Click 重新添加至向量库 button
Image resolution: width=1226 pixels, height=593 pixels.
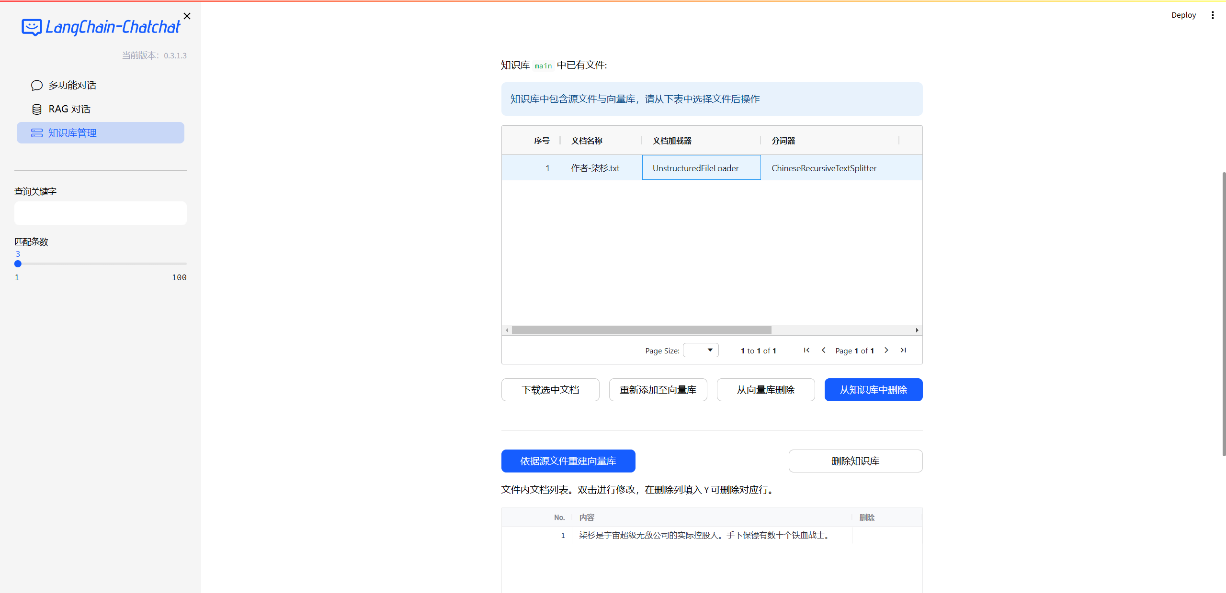(x=658, y=390)
